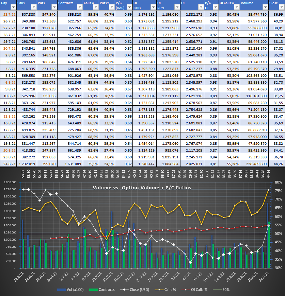
Task: Click the Volume column filter icon
Action: (265, 7)
